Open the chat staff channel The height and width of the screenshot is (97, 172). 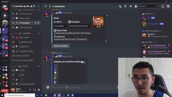[26, 70]
